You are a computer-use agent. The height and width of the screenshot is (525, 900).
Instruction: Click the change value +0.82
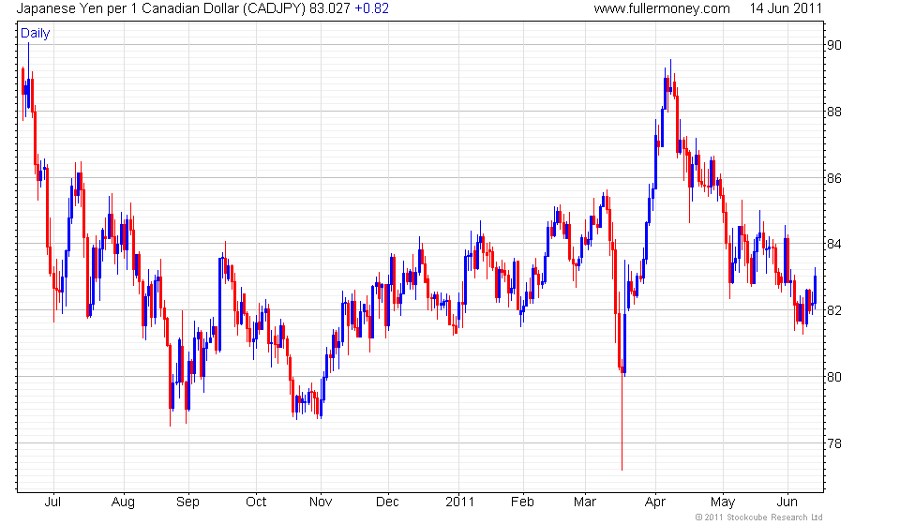coord(372,8)
